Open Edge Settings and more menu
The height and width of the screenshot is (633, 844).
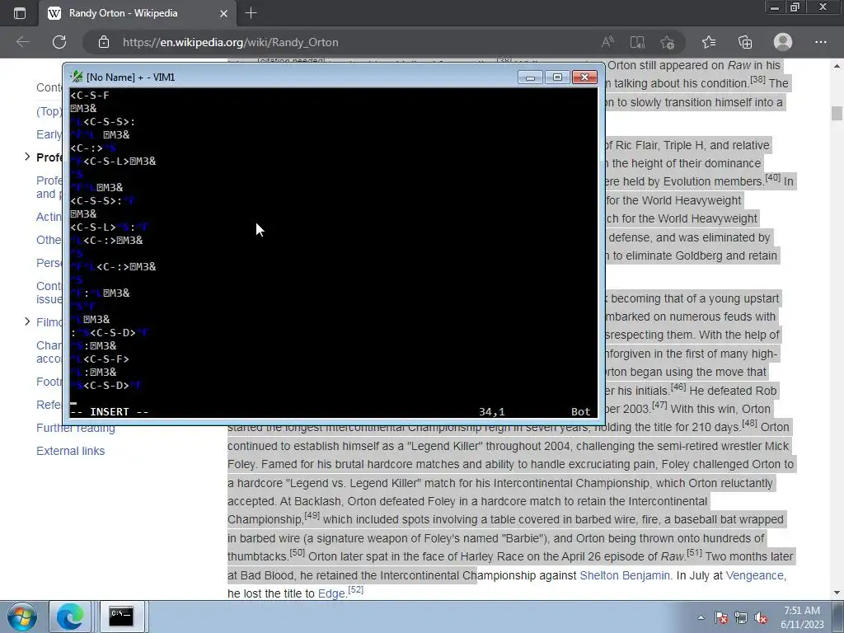(820, 42)
